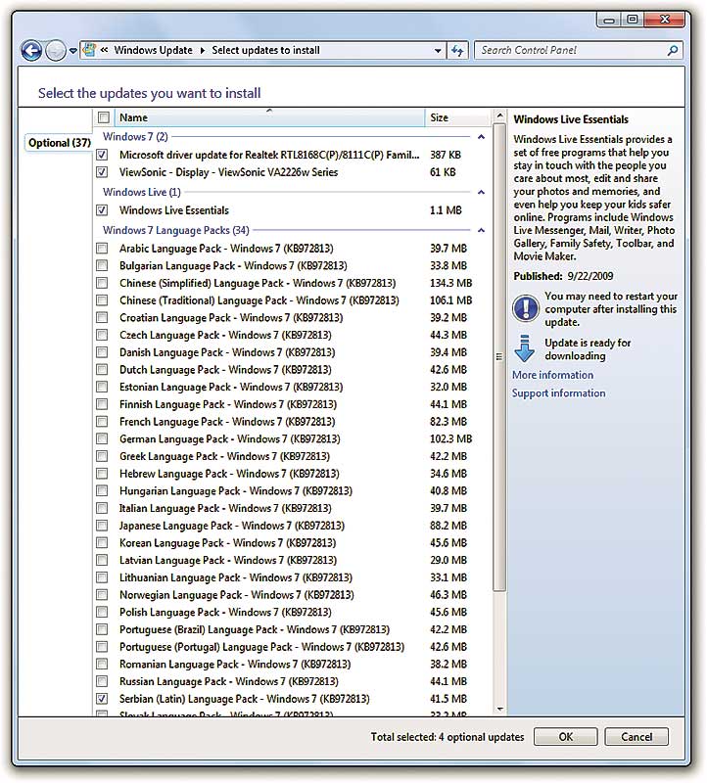Check German Language Pack

click(x=102, y=438)
